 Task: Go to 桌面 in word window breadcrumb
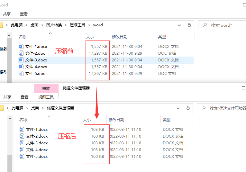tap(34, 25)
